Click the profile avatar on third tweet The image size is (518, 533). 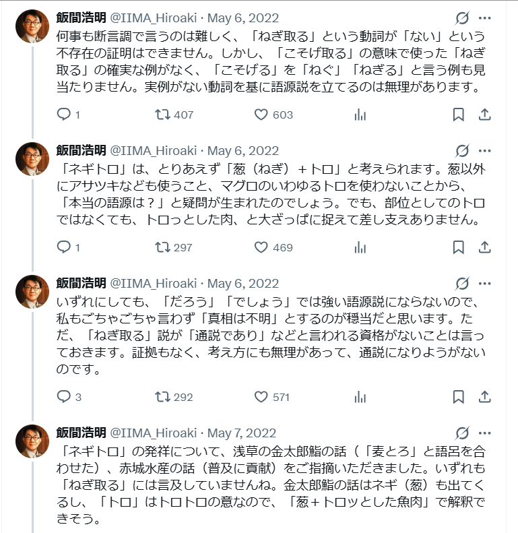coord(32,292)
